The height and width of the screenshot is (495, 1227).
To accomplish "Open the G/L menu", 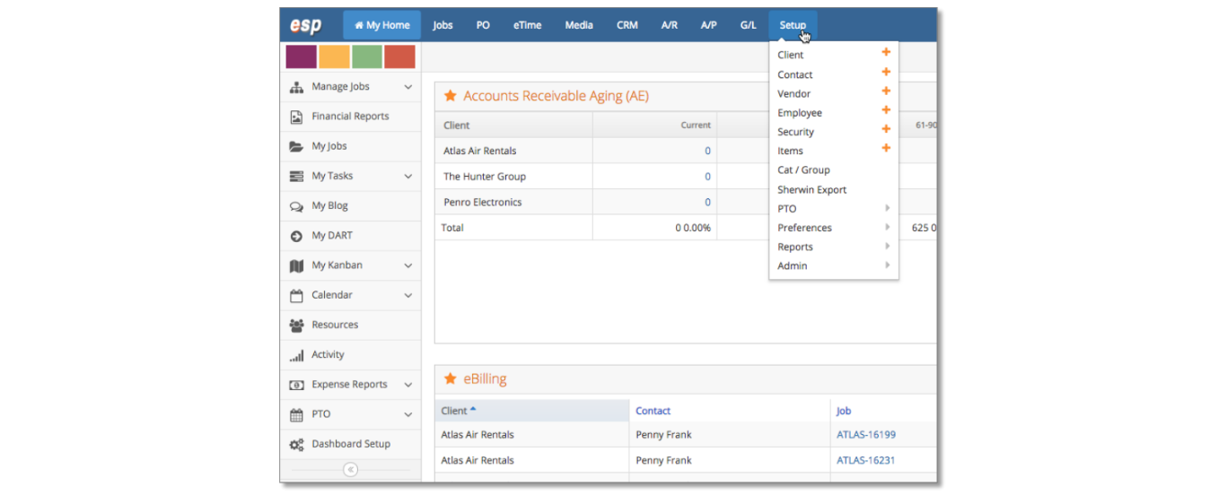I will coord(749,25).
